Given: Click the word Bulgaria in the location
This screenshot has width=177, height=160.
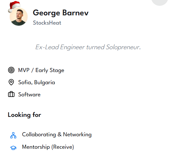Looking at the screenshot, I should click(44, 82).
